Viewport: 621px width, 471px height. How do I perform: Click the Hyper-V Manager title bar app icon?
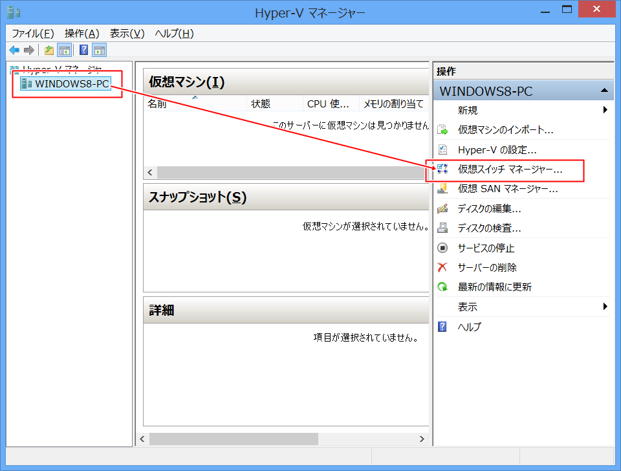click(14, 13)
